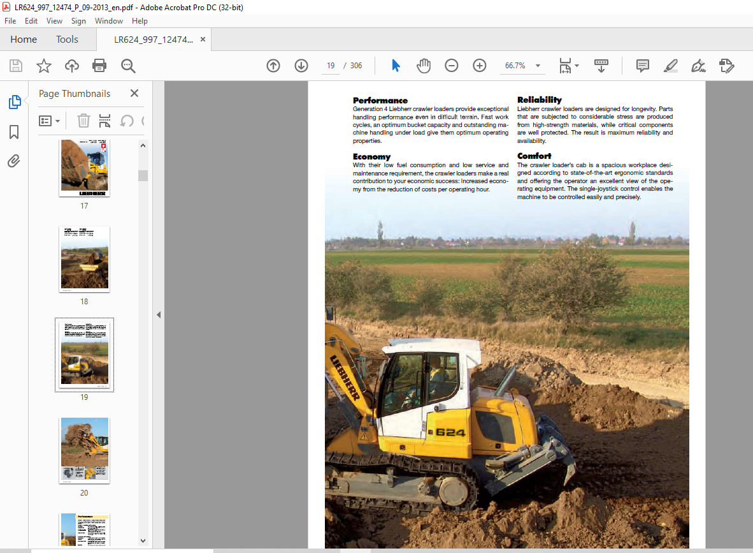
Task: Open the Sign document tool
Action: pyautogui.click(x=698, y=66)
